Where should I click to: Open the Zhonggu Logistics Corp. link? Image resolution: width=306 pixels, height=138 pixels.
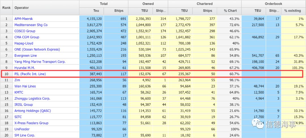pos(32,98)
